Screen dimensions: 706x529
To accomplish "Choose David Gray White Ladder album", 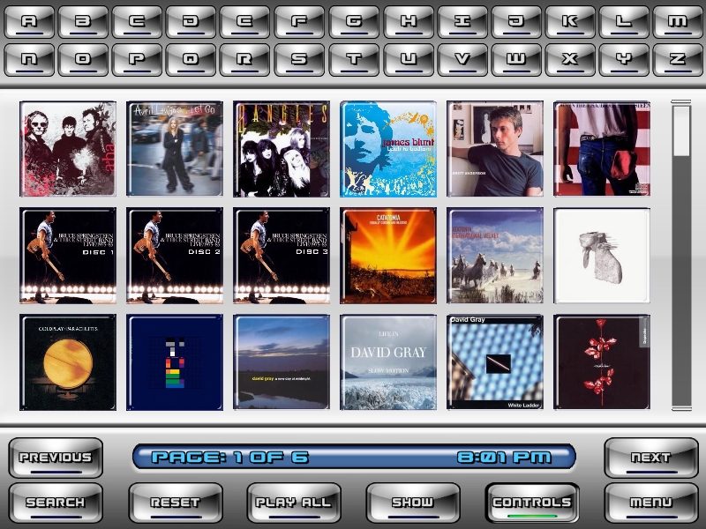I will click(495, 362).
